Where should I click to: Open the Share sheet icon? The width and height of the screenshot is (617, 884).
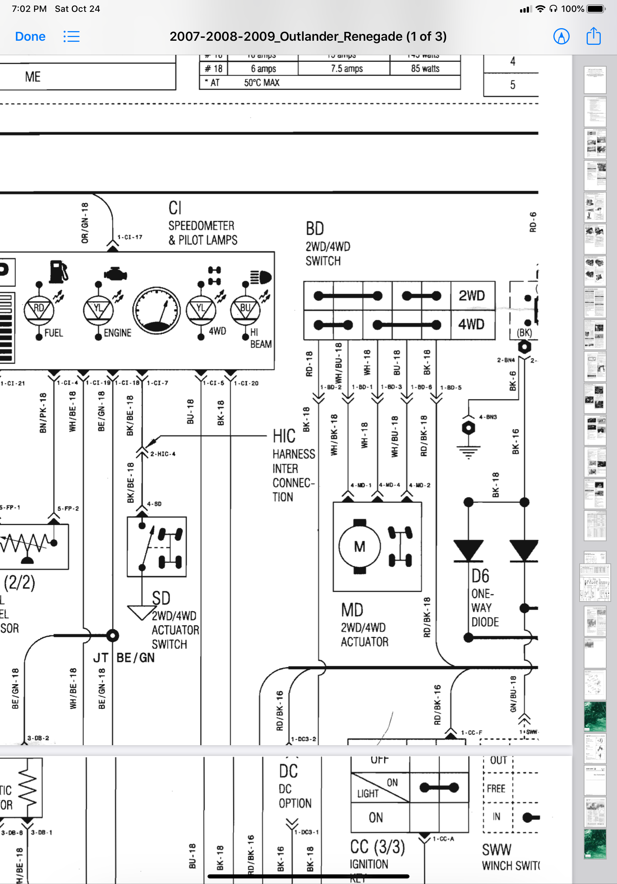pos(593,36)
